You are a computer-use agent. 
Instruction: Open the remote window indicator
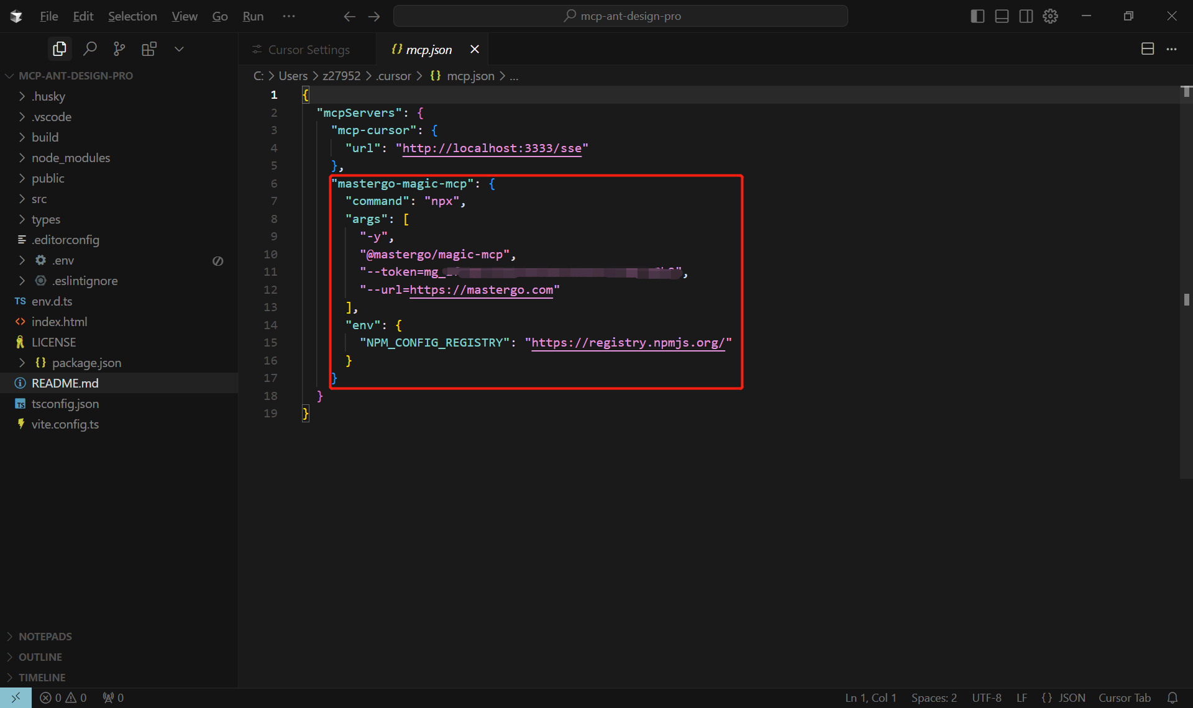[16, 698]
